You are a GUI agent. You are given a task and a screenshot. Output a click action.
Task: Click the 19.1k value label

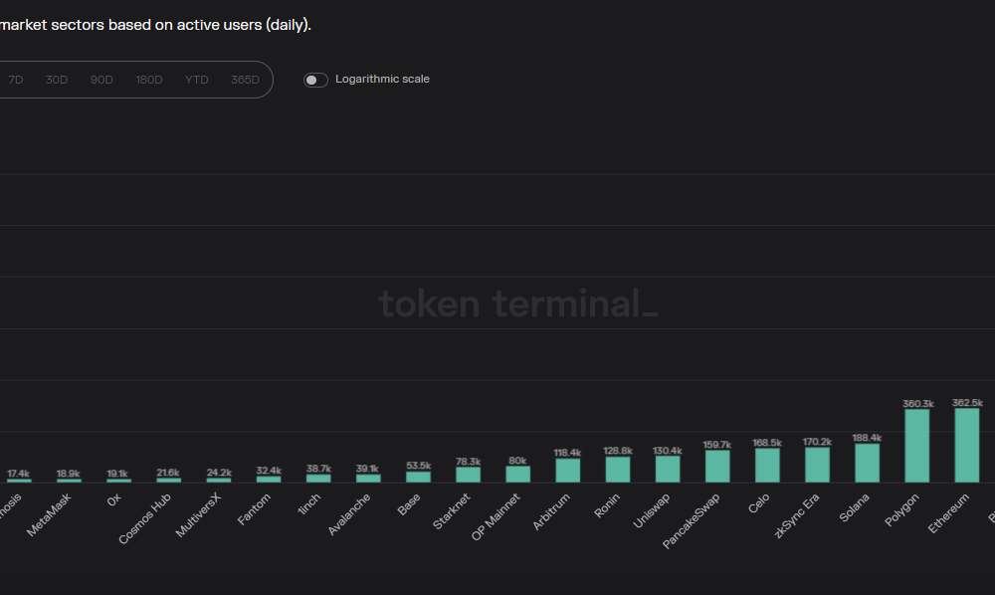point(117,474)
